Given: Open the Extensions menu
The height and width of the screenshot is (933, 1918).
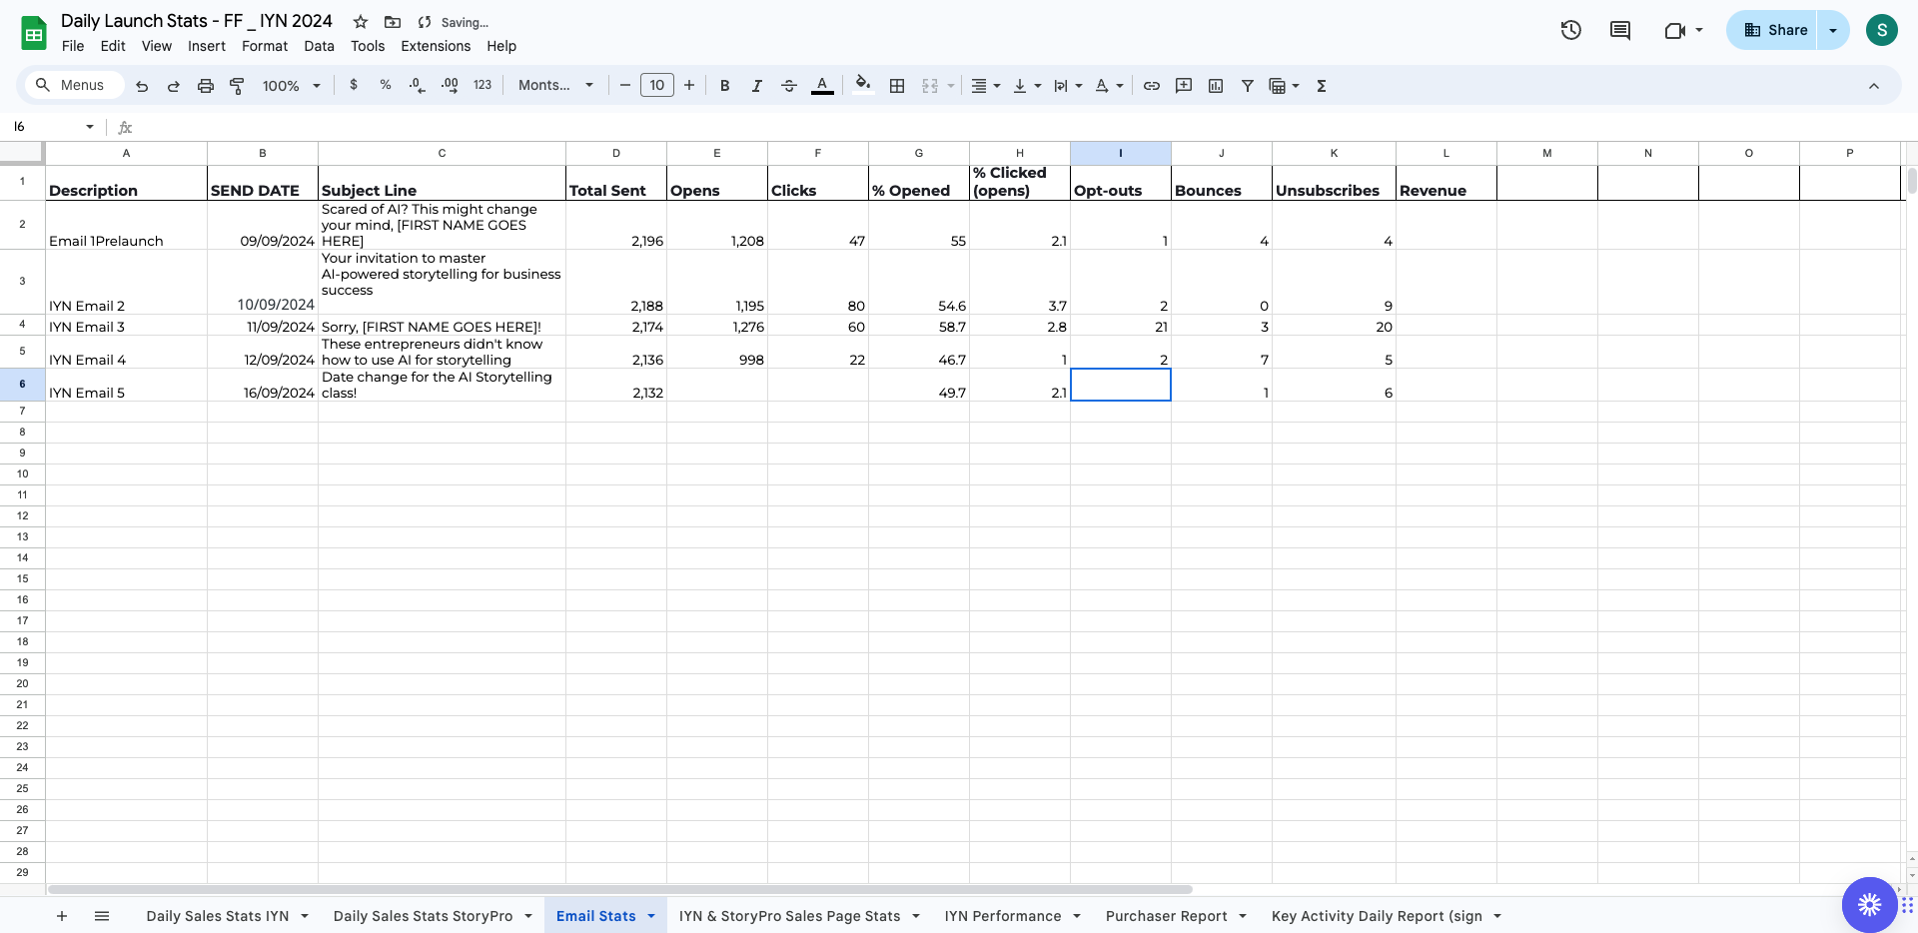Looking at the screenshot, I should [x=436, y=46].
